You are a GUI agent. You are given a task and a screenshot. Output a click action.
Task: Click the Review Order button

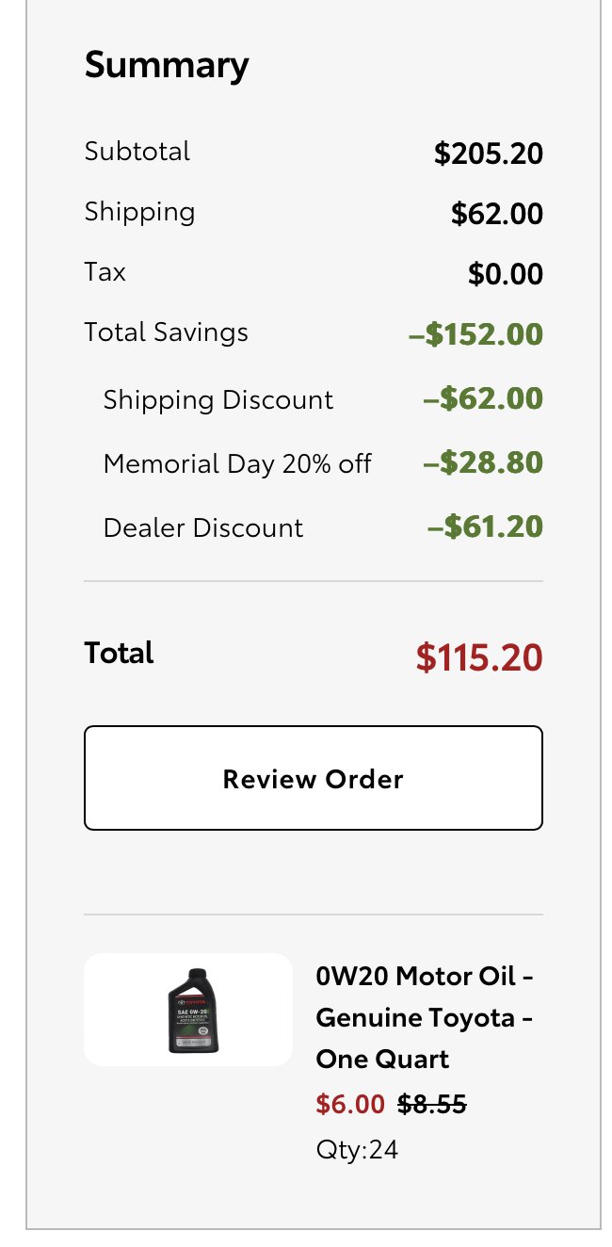314,778
